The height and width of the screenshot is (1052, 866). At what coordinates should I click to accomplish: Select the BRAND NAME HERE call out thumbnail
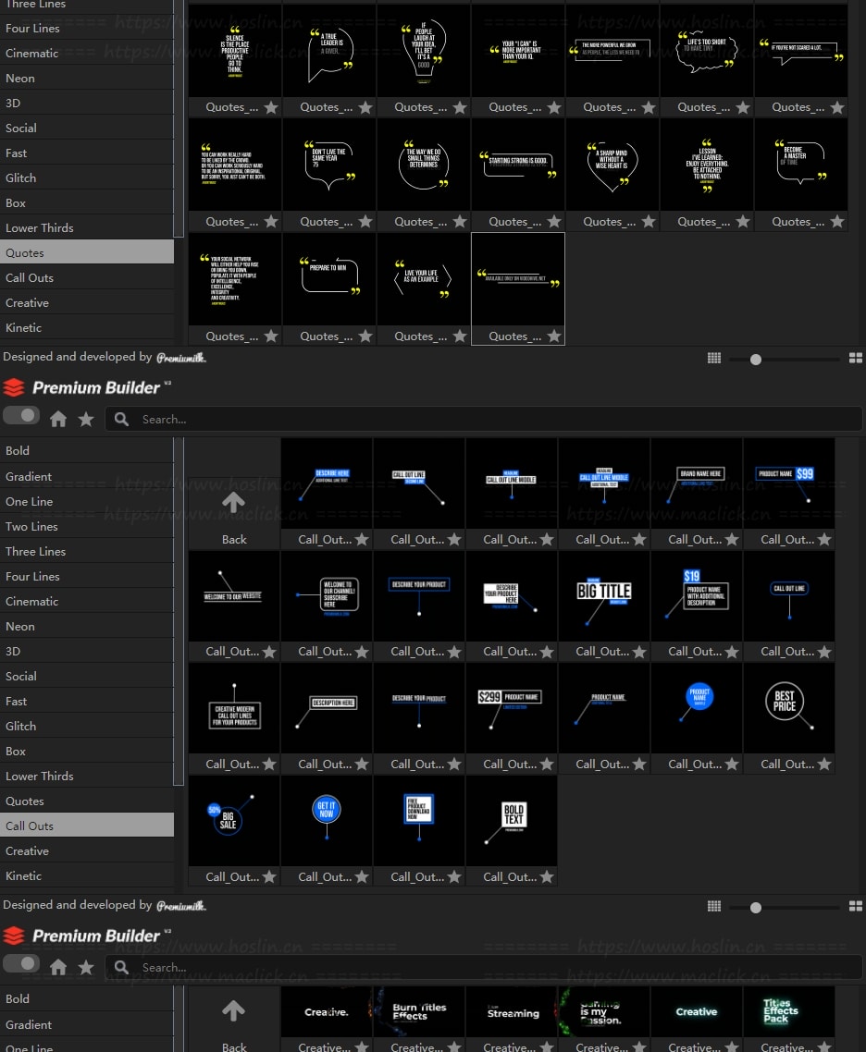(x=696, y=483)
